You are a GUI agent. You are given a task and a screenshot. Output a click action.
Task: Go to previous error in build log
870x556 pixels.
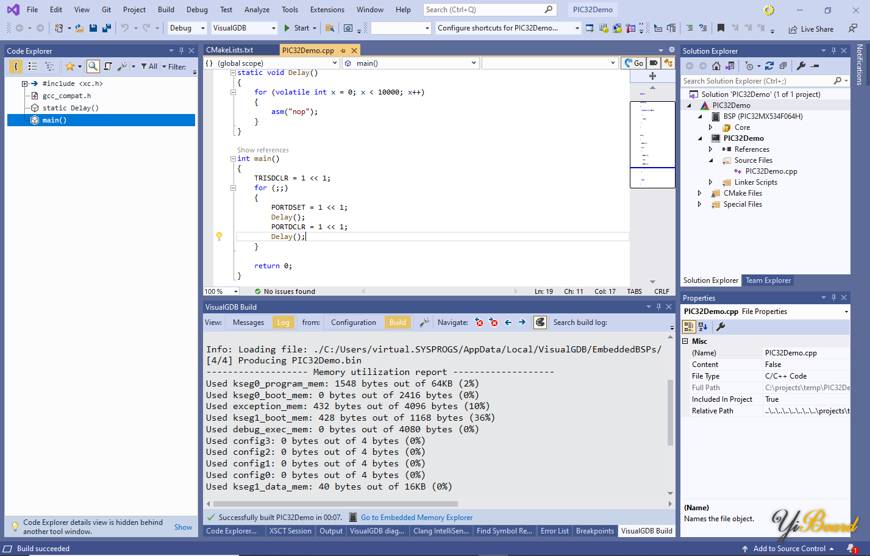479,323
